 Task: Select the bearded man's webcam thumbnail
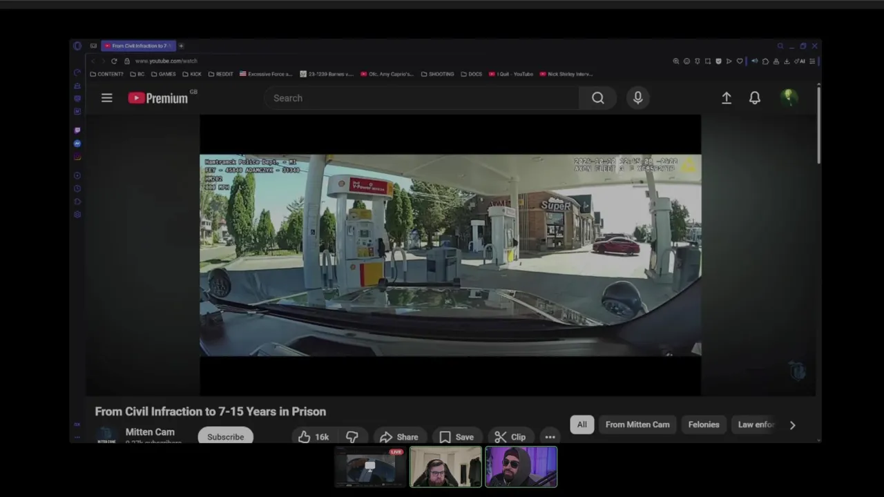click(445, 467)
